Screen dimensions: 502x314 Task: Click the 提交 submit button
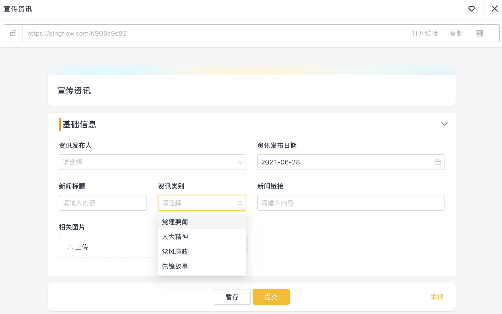[x=271, y=297]
